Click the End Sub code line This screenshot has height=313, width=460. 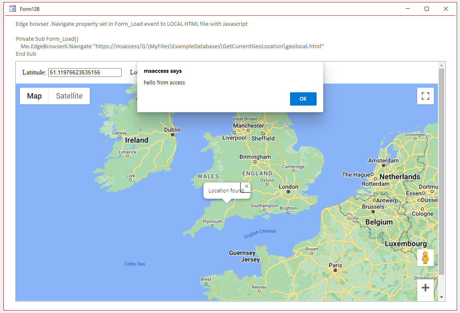tap(26, 54)
